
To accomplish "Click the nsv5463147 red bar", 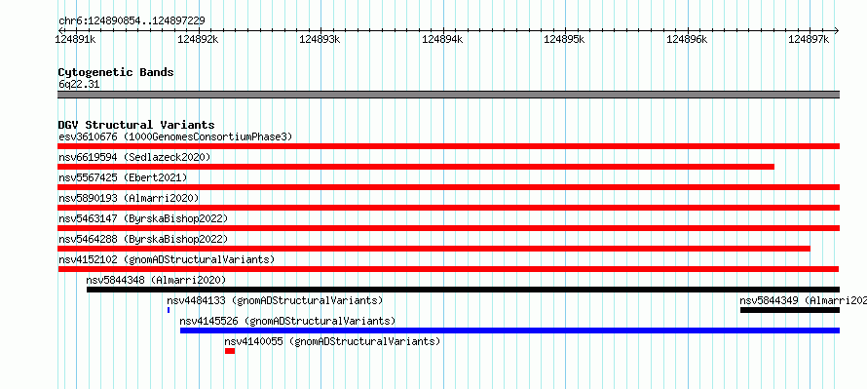I will pos(448,228).
